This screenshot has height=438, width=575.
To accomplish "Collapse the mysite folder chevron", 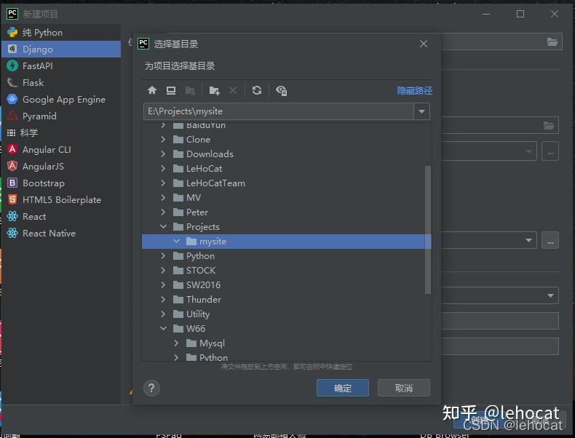I will 176,241.
